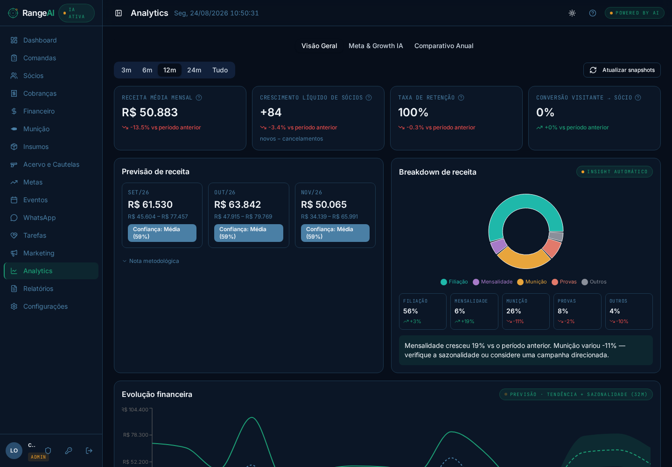Click the Configurações gear icon
The image size is (672, 467).
pyautogui.click(x=14, y=306)
